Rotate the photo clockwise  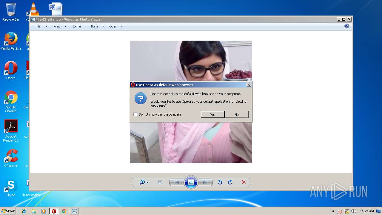(230, 182)
